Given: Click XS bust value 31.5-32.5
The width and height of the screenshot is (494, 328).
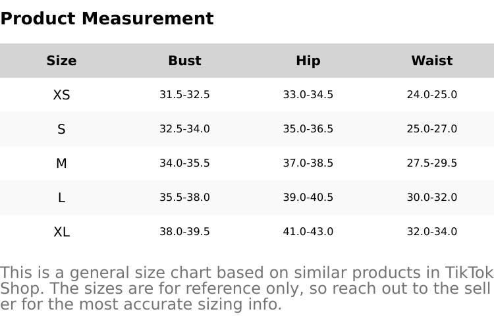Looking at the screenshot, I should click(x=184, y=95).
